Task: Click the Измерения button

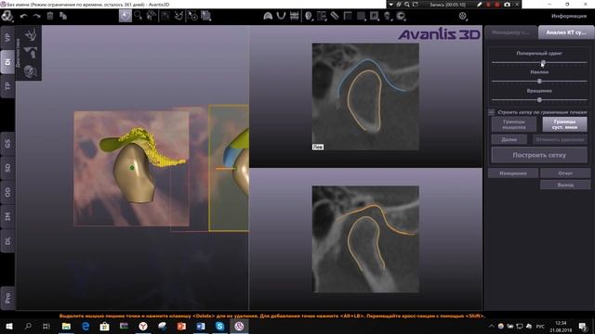Action: coord(513,173)
